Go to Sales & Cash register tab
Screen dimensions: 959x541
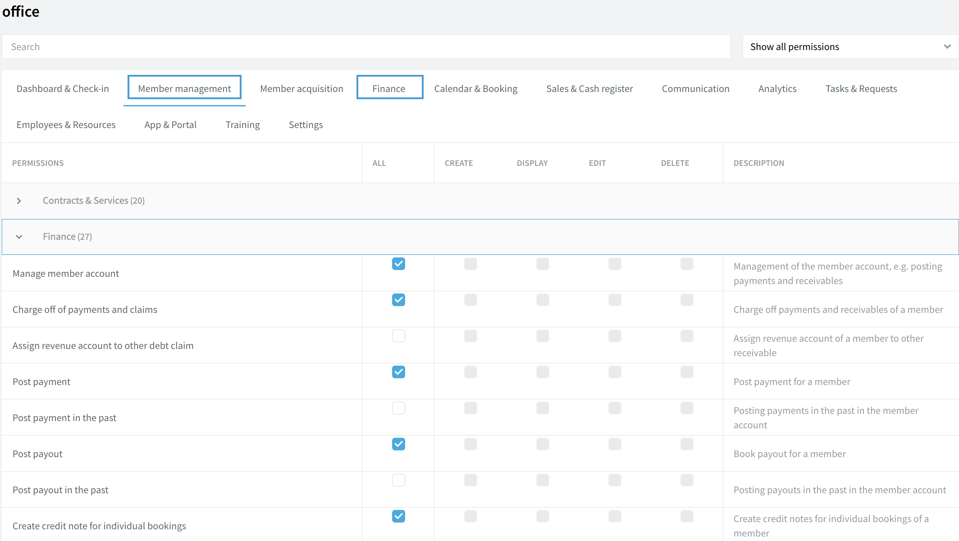(589, 88)
